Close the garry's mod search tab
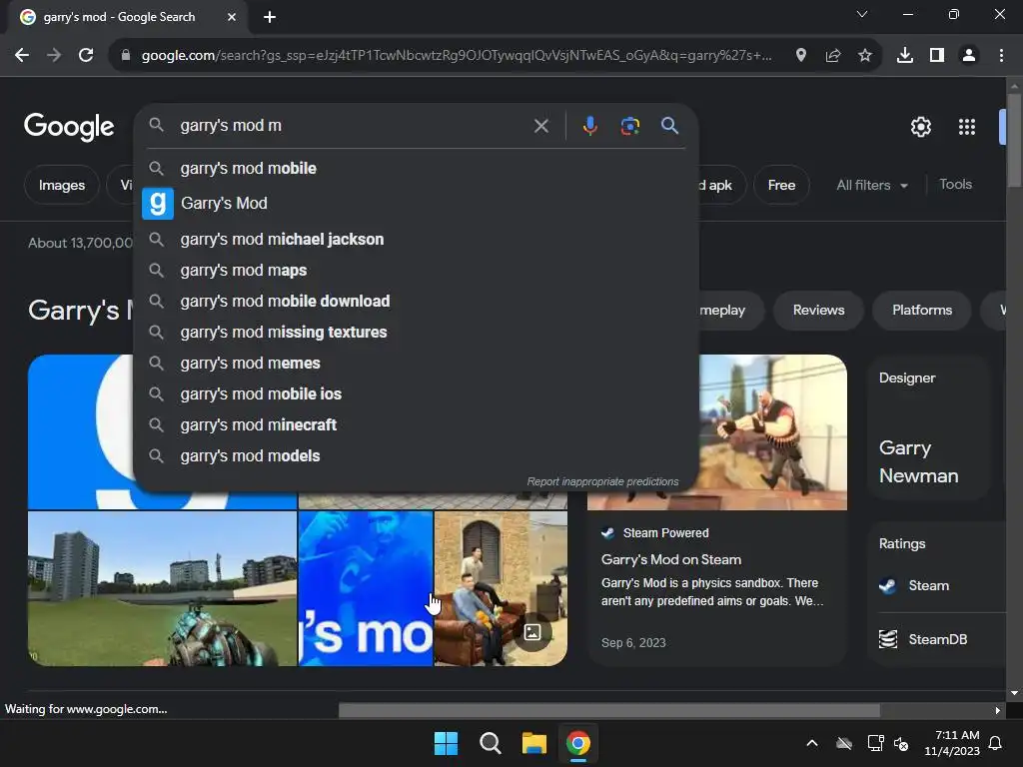This screenshot has height=767, width=1023. [232, 17]
